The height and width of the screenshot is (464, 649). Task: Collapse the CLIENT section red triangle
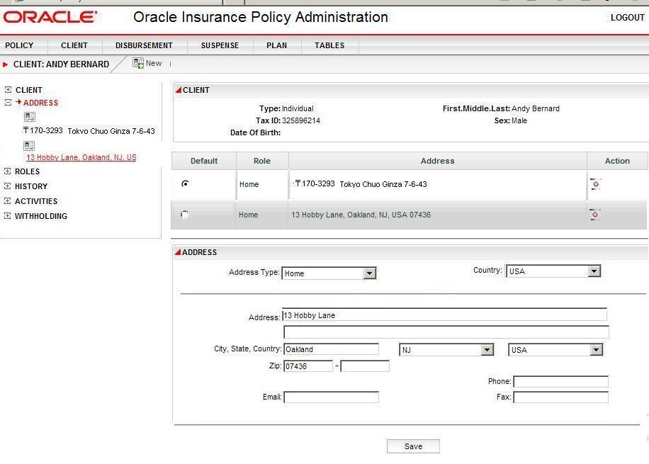(x=179, y=89)
